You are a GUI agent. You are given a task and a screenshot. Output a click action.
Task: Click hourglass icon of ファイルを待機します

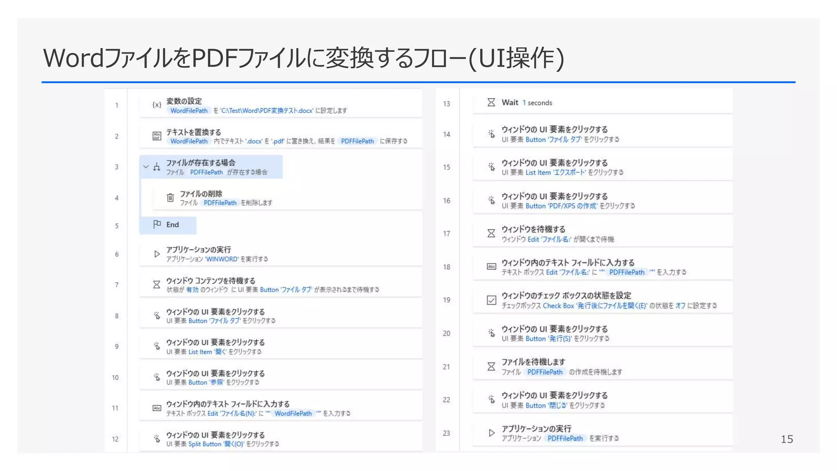(x=491, y=366)
